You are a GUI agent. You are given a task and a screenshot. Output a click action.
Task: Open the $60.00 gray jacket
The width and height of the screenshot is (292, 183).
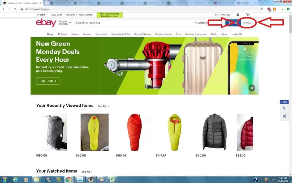[214, 132]
